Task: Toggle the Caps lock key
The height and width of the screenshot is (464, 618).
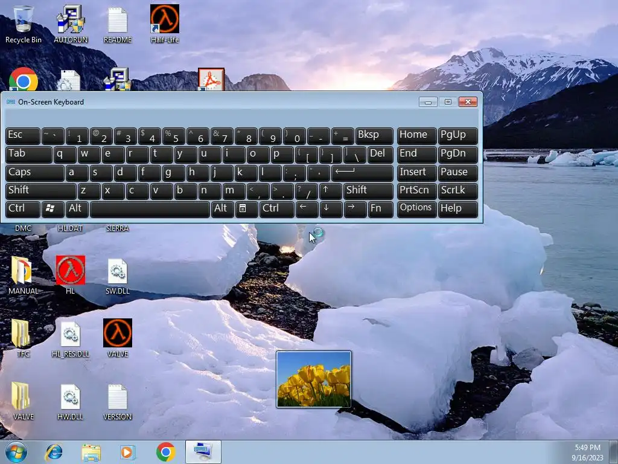Action: click(x=35, y=173)
